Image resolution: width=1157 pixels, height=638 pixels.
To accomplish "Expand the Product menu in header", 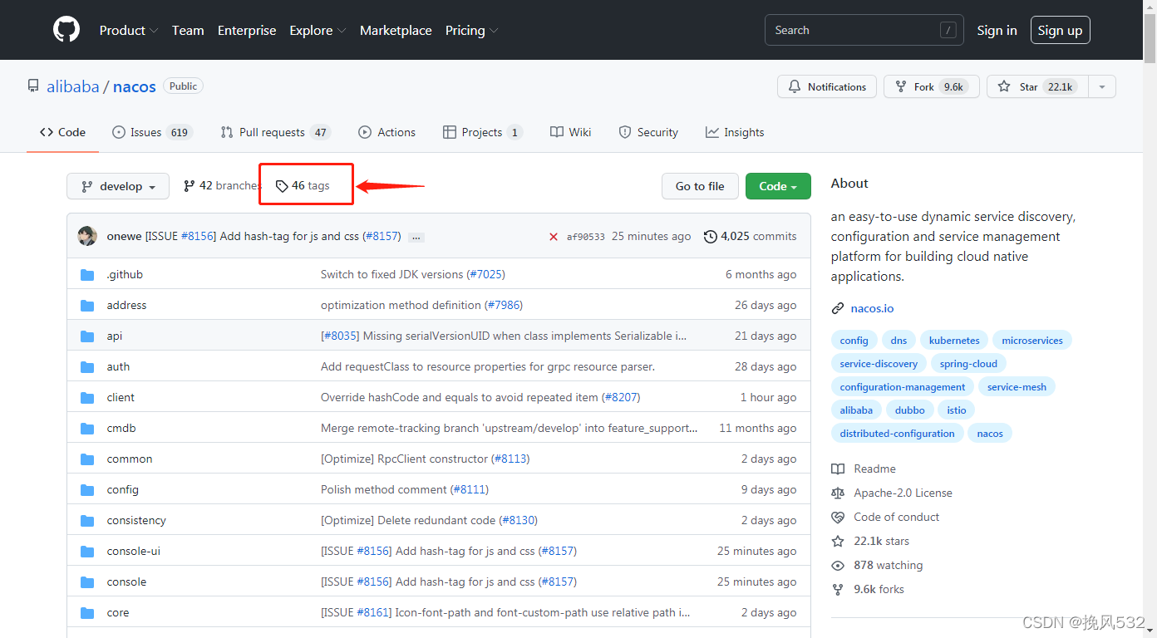I will click(128, 30).
